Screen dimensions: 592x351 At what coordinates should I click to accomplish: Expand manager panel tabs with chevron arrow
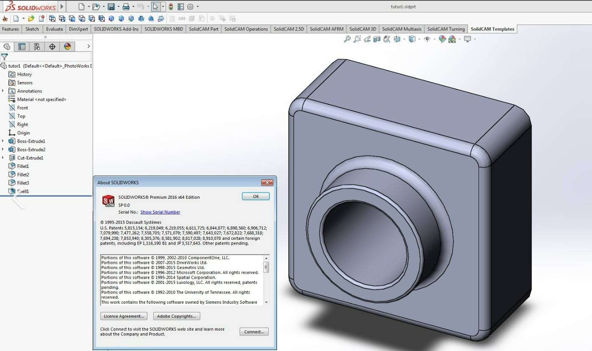(89, 47)
